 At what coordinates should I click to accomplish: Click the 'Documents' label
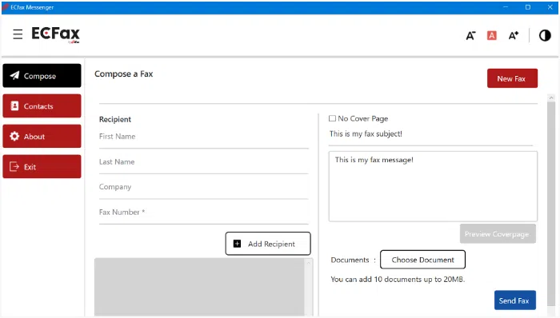[x=350, y=260]
